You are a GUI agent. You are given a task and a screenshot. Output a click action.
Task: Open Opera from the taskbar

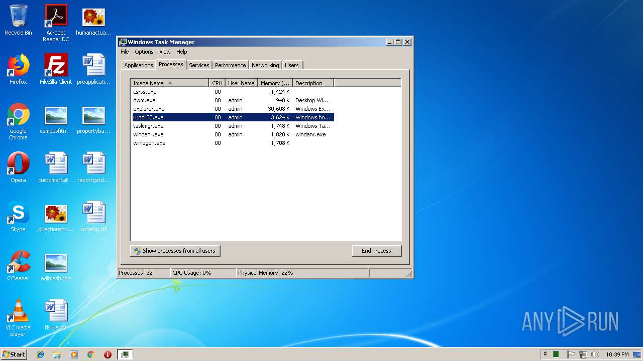click(108, 354)
